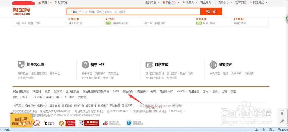
Task: Open the 宝贝 search type dropdown
Action: tap(76, 12)
